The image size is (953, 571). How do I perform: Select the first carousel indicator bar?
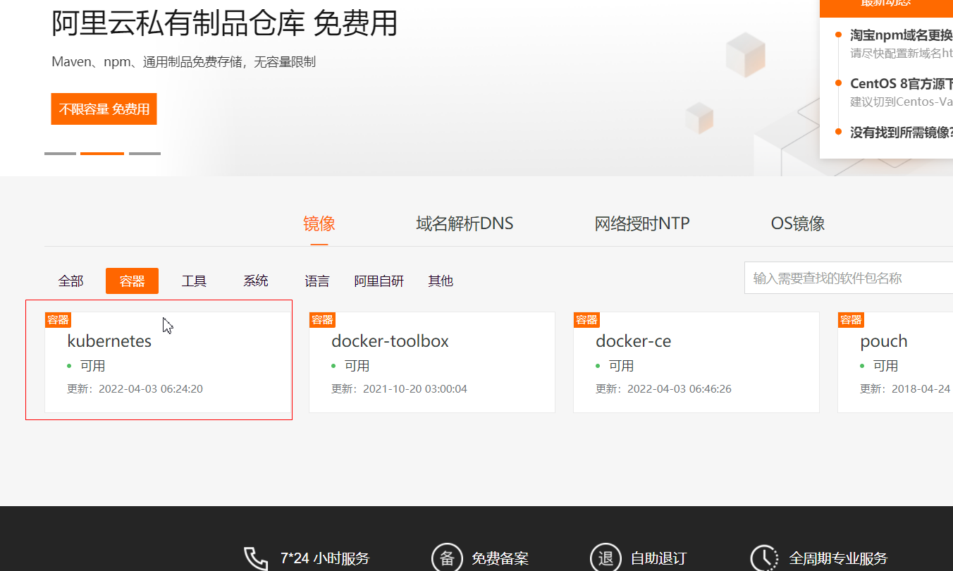(x=60, y=153)
